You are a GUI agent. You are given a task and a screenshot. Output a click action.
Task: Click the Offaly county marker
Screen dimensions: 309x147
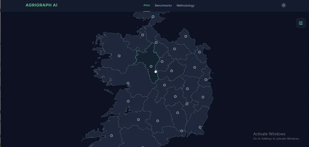click(165, 85)
